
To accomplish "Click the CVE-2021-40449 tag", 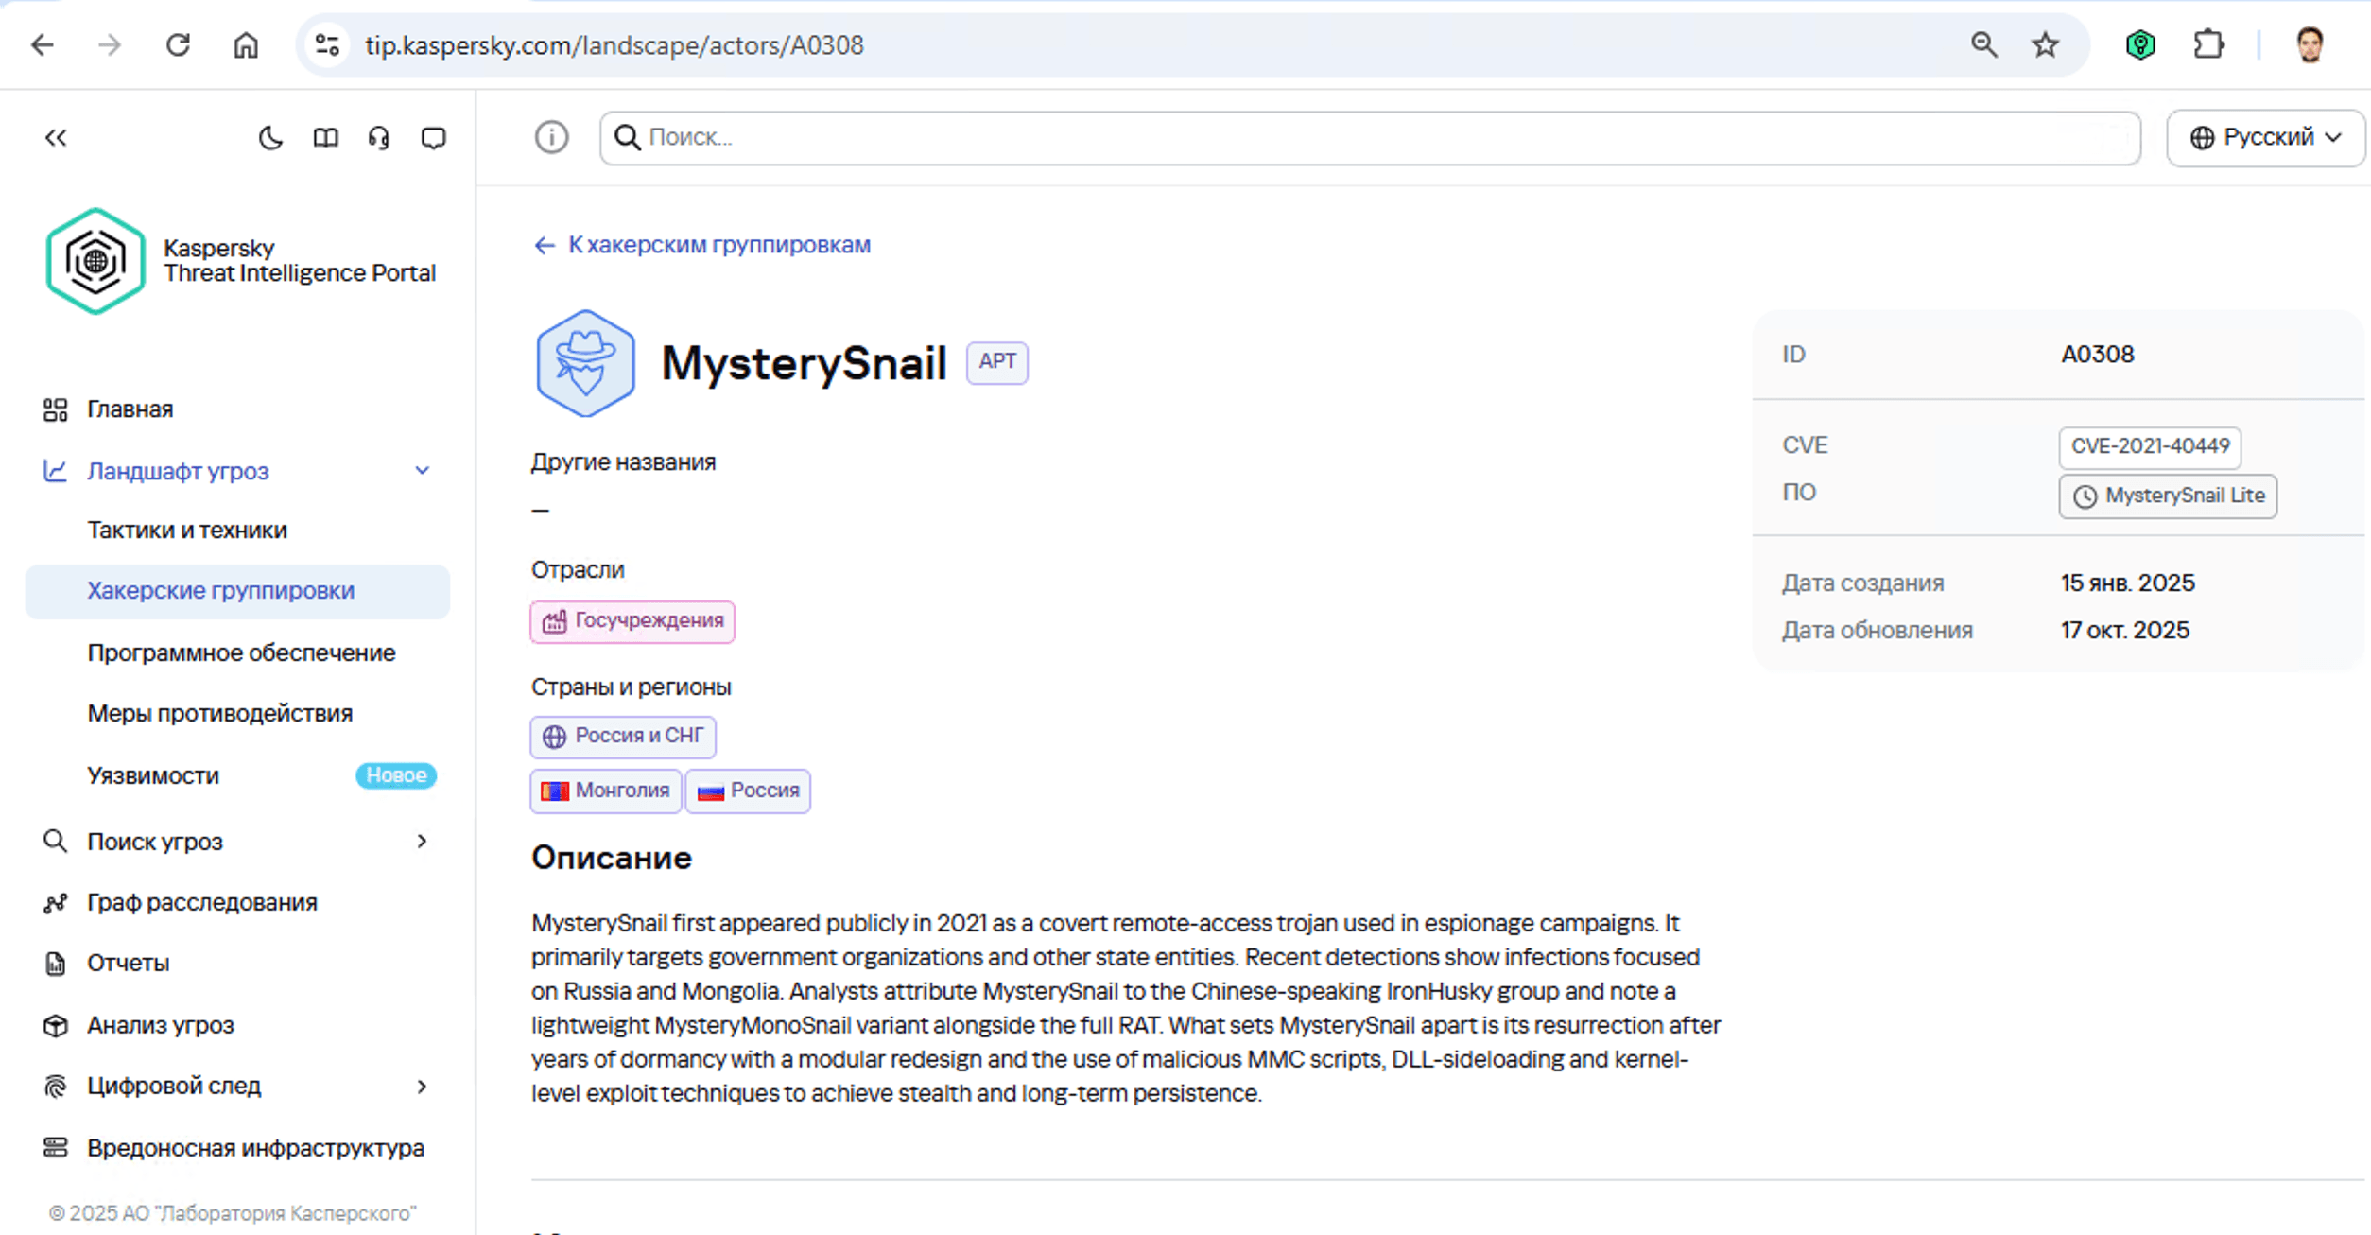I will (2149, 446).
